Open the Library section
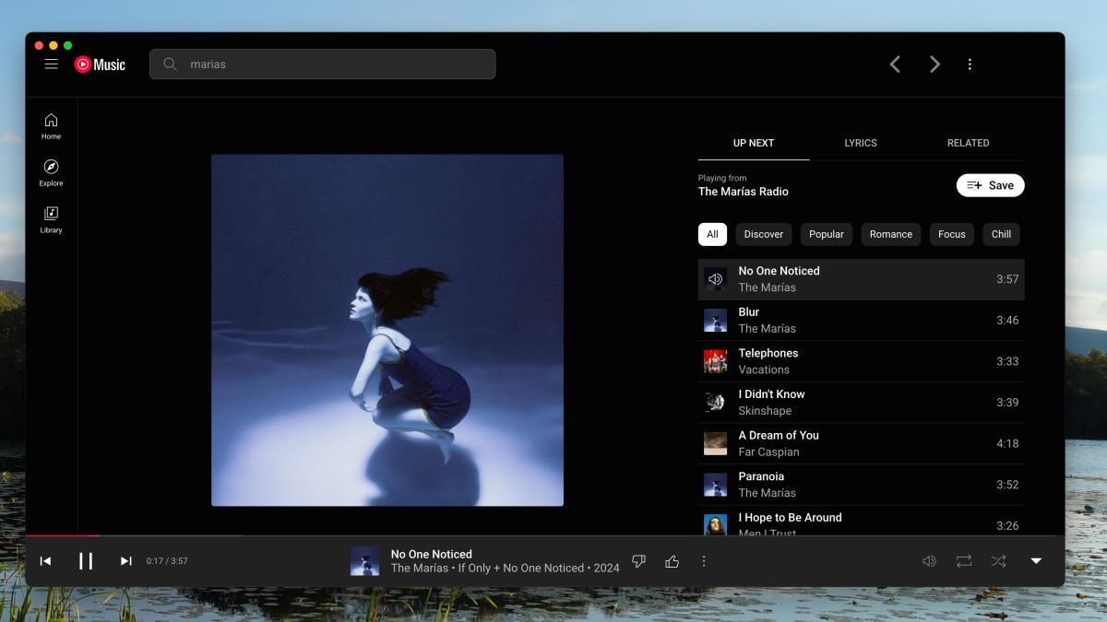1107x622 pixels. (x=51, y=219)
